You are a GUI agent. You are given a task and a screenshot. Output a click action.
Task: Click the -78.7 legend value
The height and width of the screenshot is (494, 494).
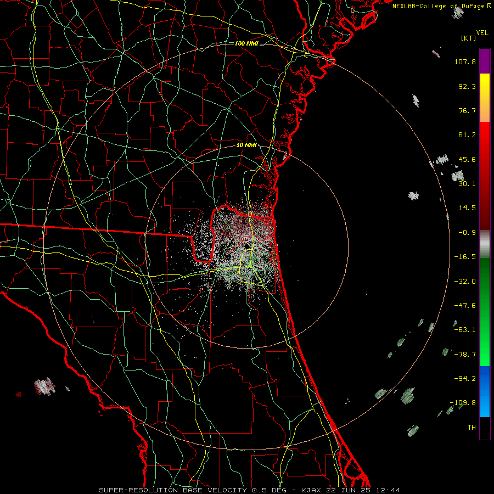465,355
